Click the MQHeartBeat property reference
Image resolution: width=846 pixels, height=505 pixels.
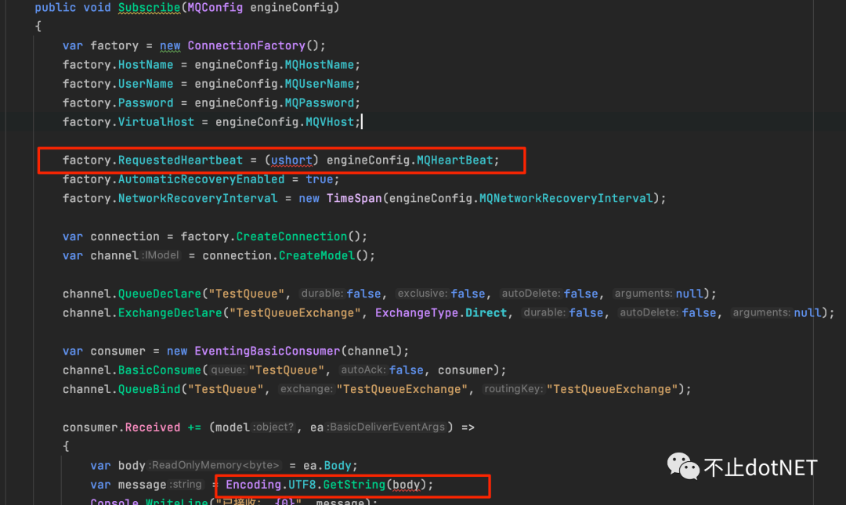click(454, 160)
